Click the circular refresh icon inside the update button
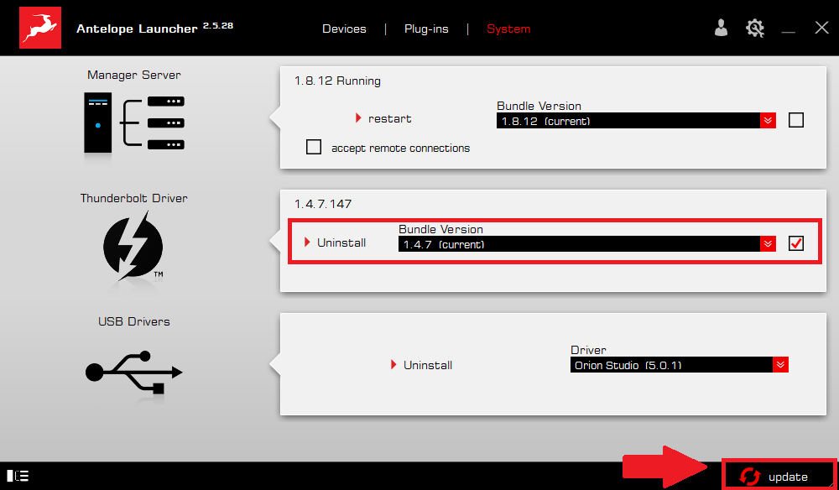This screenshot has width=839, height=490. tap(749, 475)
